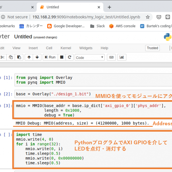Open the Insert menu

(x=33, y=48)
